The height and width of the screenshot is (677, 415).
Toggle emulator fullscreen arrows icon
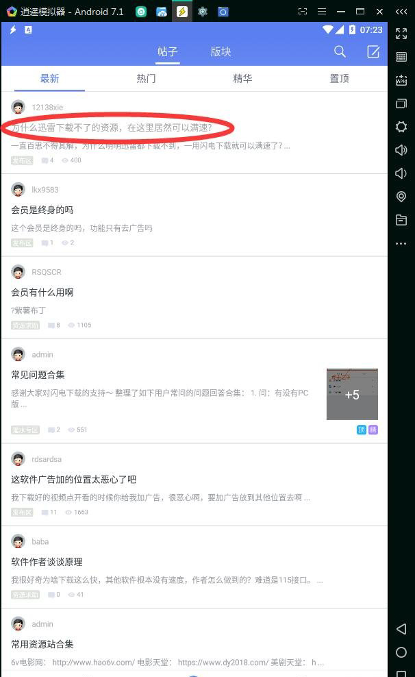[x=401, y=34]
